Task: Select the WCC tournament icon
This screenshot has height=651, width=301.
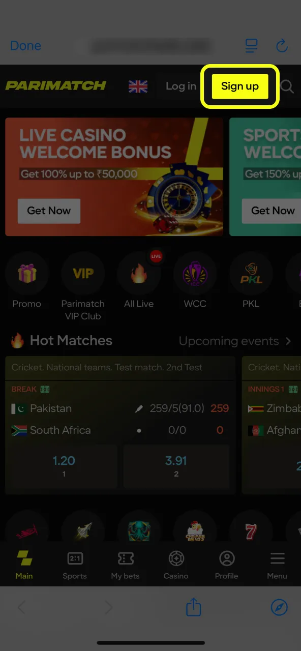Action: pos(195,274)
